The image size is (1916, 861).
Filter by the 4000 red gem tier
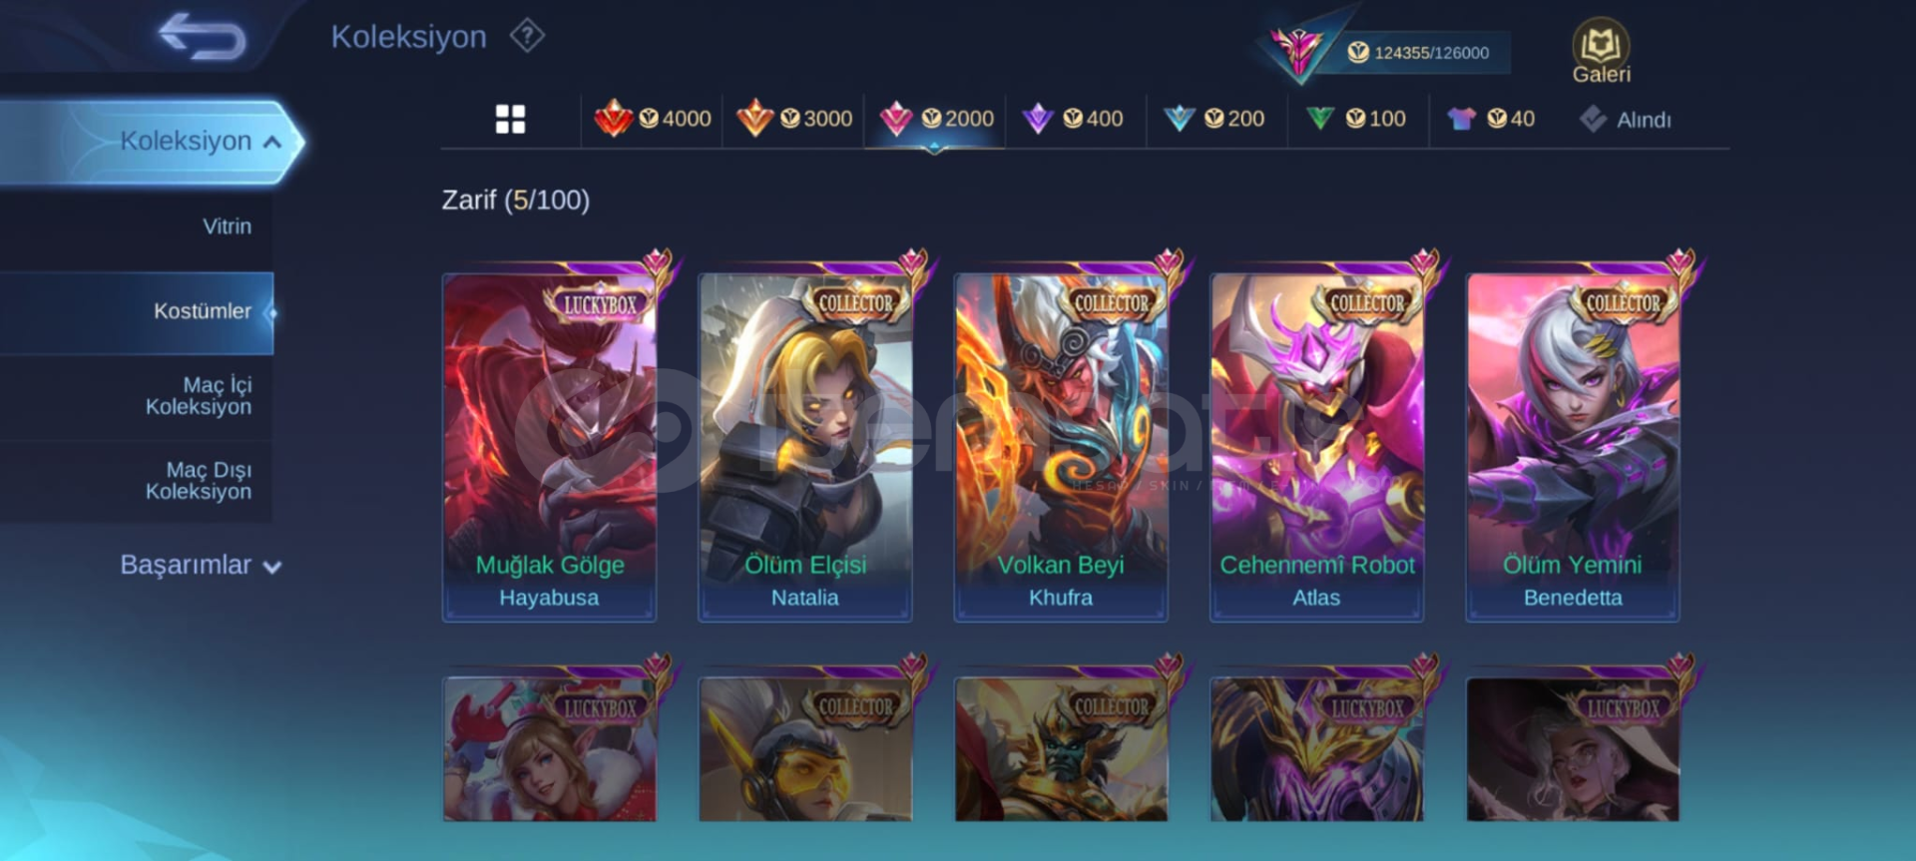tap(653, 119)
